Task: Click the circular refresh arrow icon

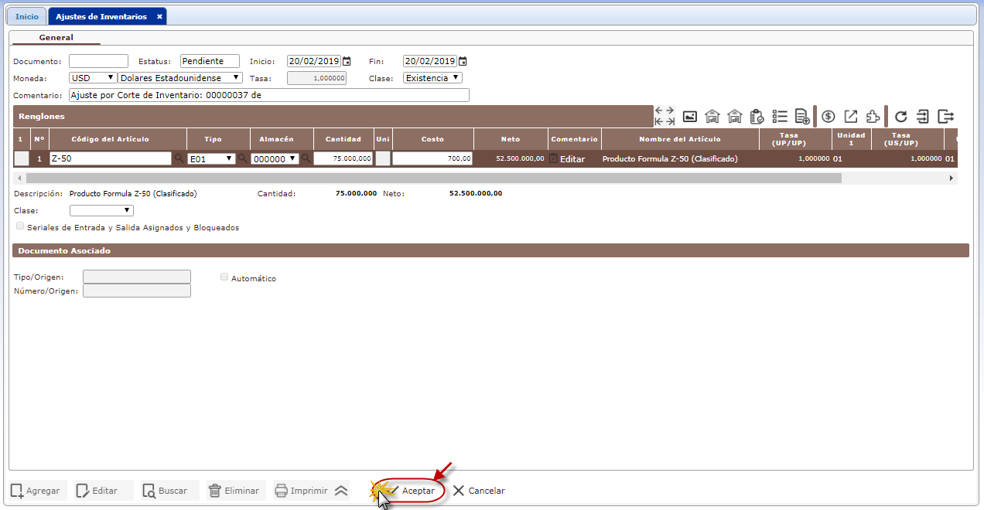Action: (x=900, y=117)
